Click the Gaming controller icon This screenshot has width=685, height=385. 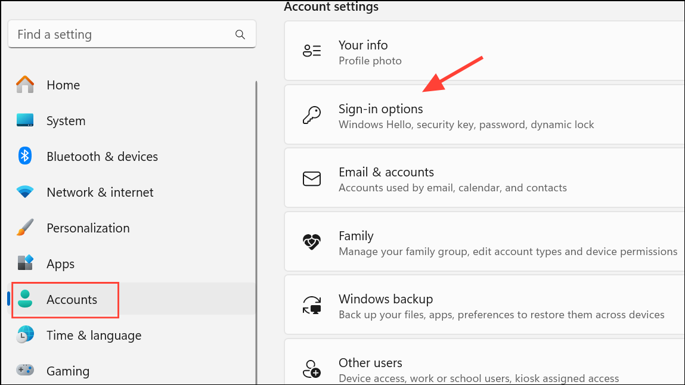coord(25,371)
